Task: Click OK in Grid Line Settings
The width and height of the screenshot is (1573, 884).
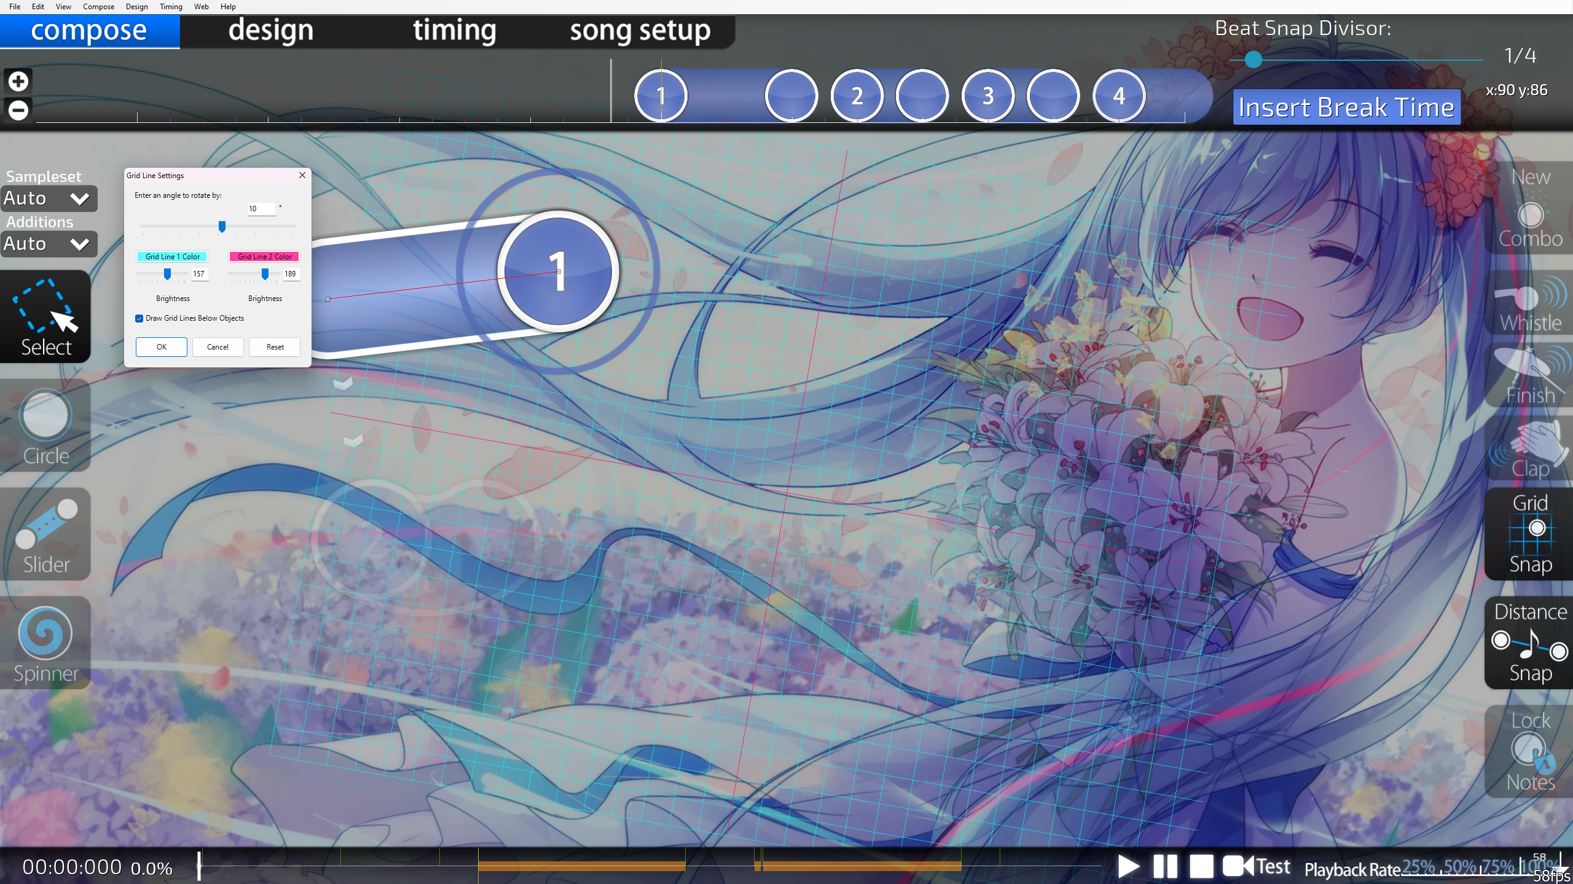Action: (162, 347)
